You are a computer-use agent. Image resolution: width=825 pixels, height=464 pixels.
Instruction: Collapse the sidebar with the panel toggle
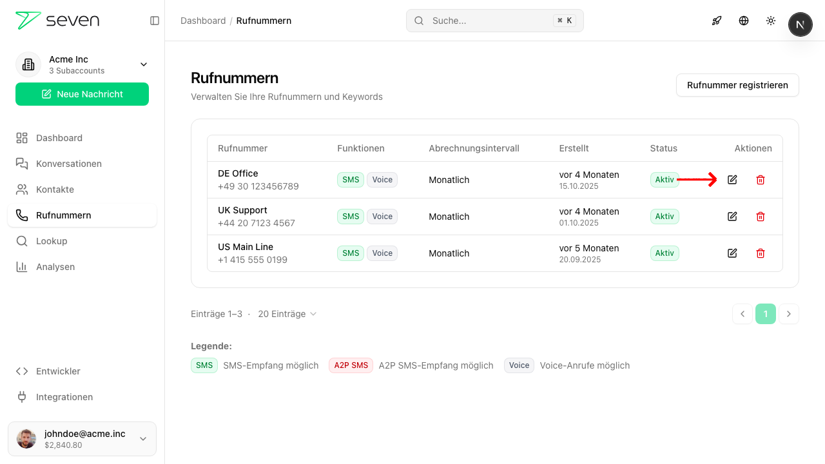coord(154,20)
